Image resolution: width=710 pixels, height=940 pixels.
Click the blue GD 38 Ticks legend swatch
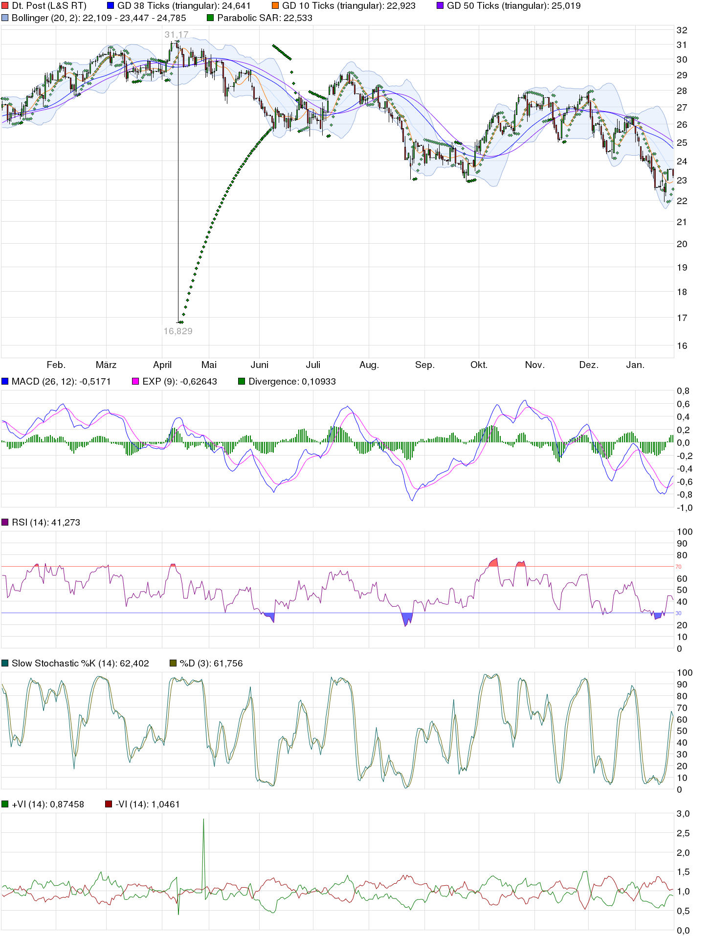click(x=111, y=6)
